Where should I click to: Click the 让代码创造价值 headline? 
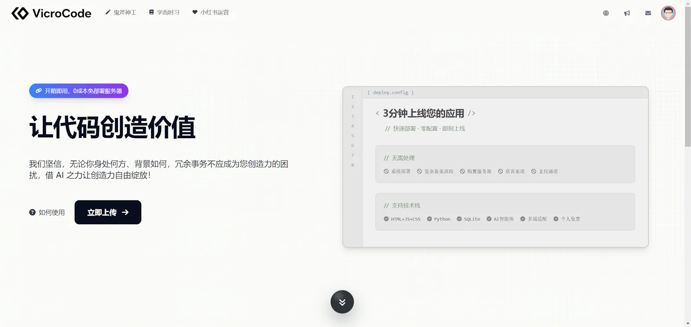[112, 127]
